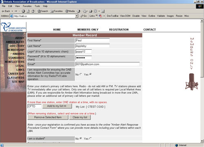Viewport: 204px width, 147px height.
Task: Open the Media toolbar button
Action: coord(70,11)
